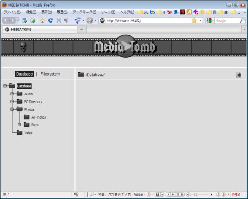Open the 'to' bookmark folder
Viewport: 248px width, 199px height.
click(236, 12)
